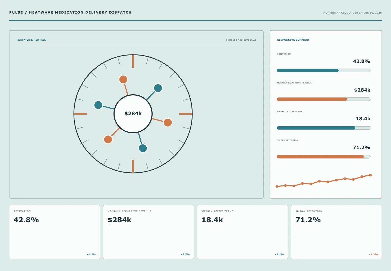
Task: Click the 'Pulse / Heatwave Medication Delivery Dispatch' title
Action: 70,12
